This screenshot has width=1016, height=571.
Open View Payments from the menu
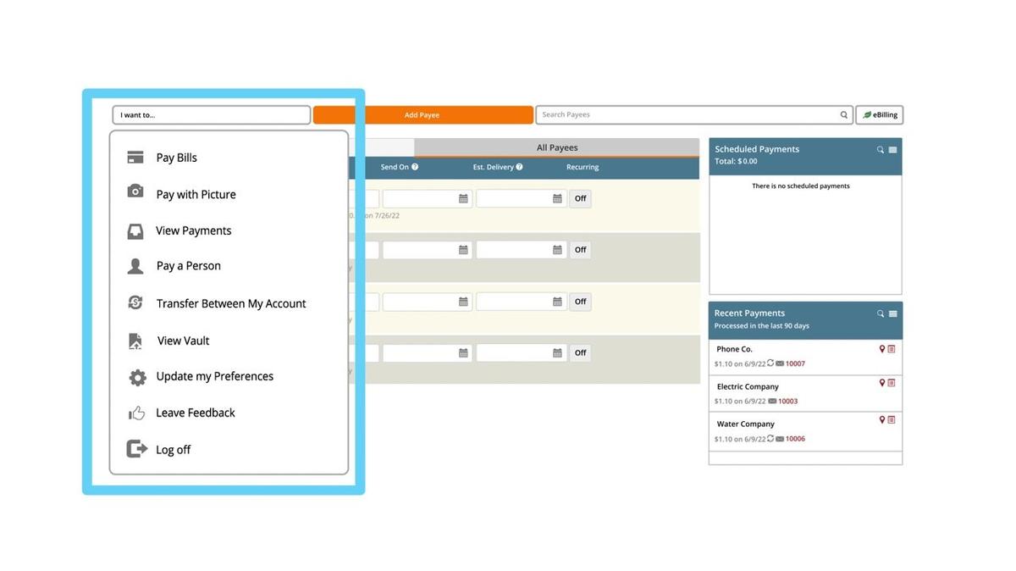click(193, 230)
